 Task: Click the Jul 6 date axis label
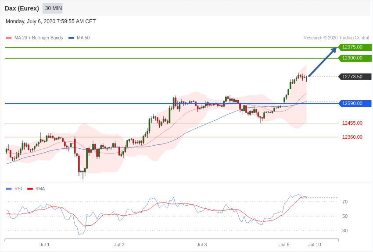coord(284,245)
